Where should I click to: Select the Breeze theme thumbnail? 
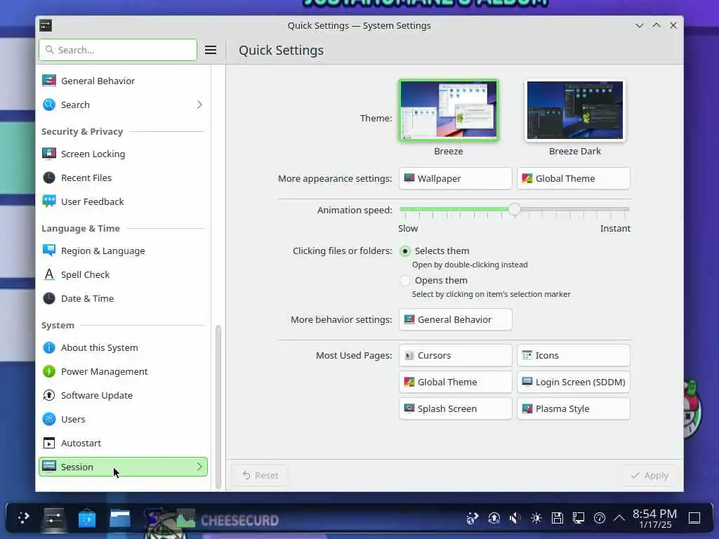pyautogui.click(x=449, y=110)
